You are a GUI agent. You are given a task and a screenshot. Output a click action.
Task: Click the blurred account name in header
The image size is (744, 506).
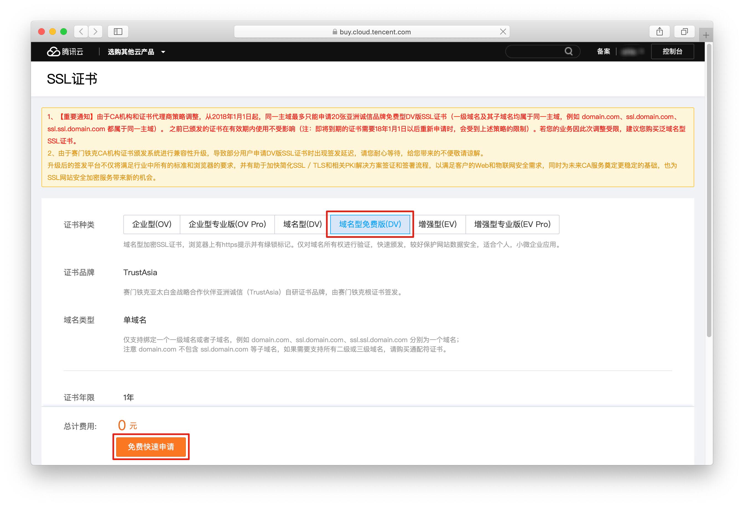632,51
